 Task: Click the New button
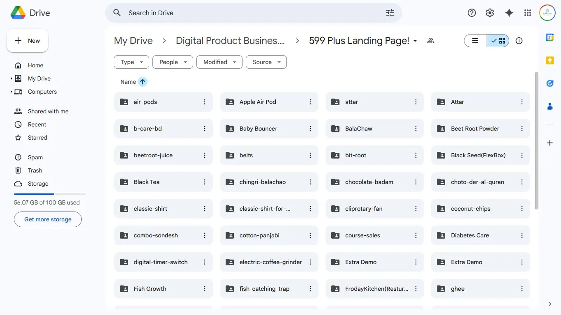point(27,40)
